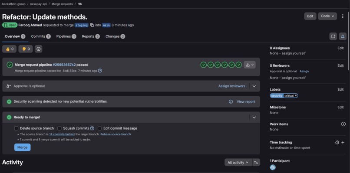Click the approval status icon
The height and width of the screenshot is (173, 350).
point(9,86)
